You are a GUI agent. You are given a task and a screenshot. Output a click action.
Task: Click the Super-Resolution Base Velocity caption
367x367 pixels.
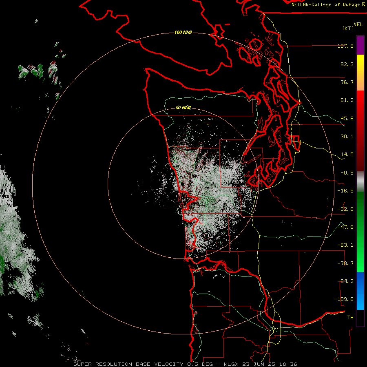[186, 364]
